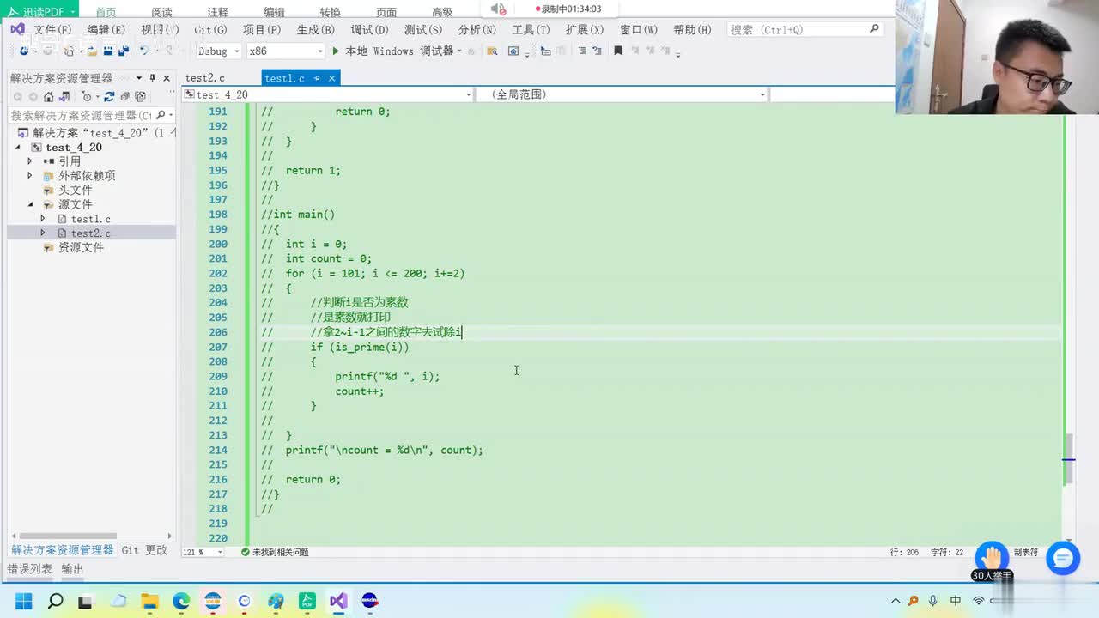Click the Visual Studio logo icon
Image resolution: width=1099 pixels, height=618 pixels.
tap(17, 29)
